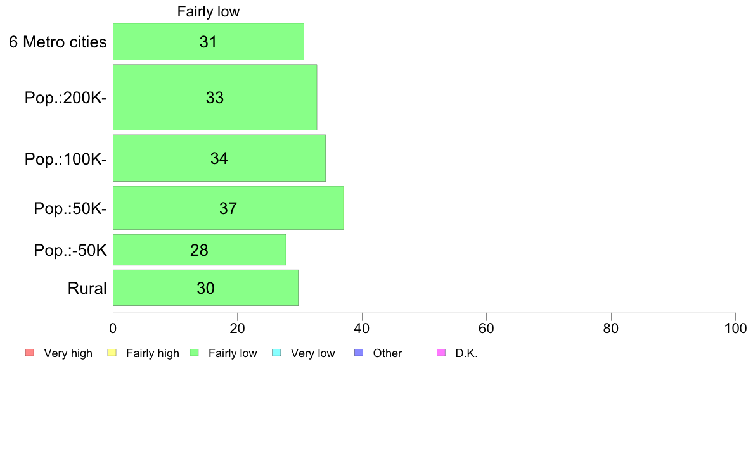Select the Pop.:50K- bar showing 37
Image resolution: width=753 pixels, height=466 pixels.
pos(229,208)
